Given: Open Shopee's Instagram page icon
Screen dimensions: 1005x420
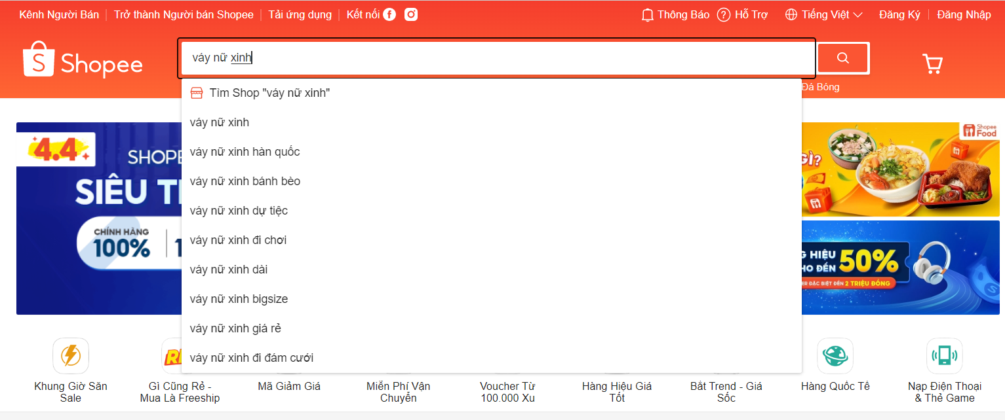Looking at the screenshot, I should pos(411,14).
